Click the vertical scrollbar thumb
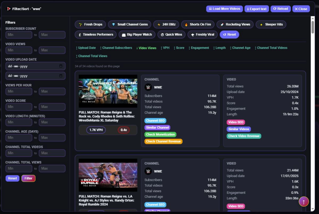This screenshot has width=319, height=214. [313, 27]
